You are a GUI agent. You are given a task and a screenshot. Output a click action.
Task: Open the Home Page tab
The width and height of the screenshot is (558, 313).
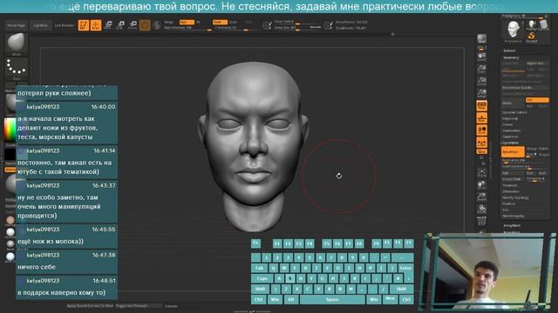tap(17, 25)
